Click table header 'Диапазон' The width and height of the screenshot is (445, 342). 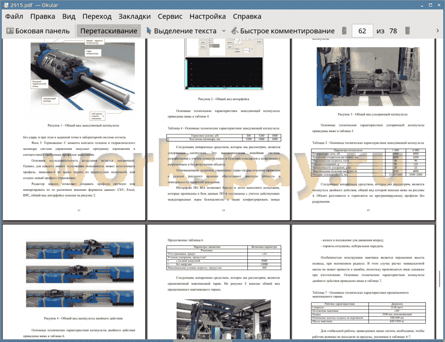(x=397, y=304)
